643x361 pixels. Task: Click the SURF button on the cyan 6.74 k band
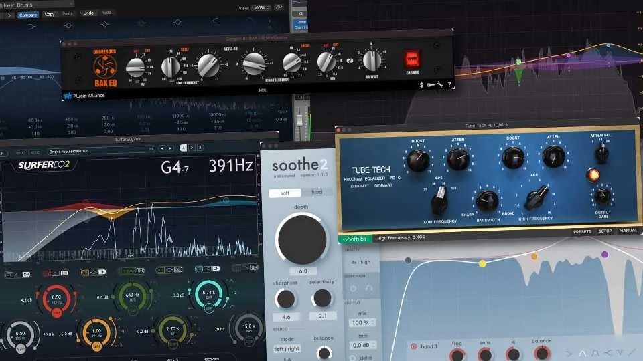pos(209,308)
